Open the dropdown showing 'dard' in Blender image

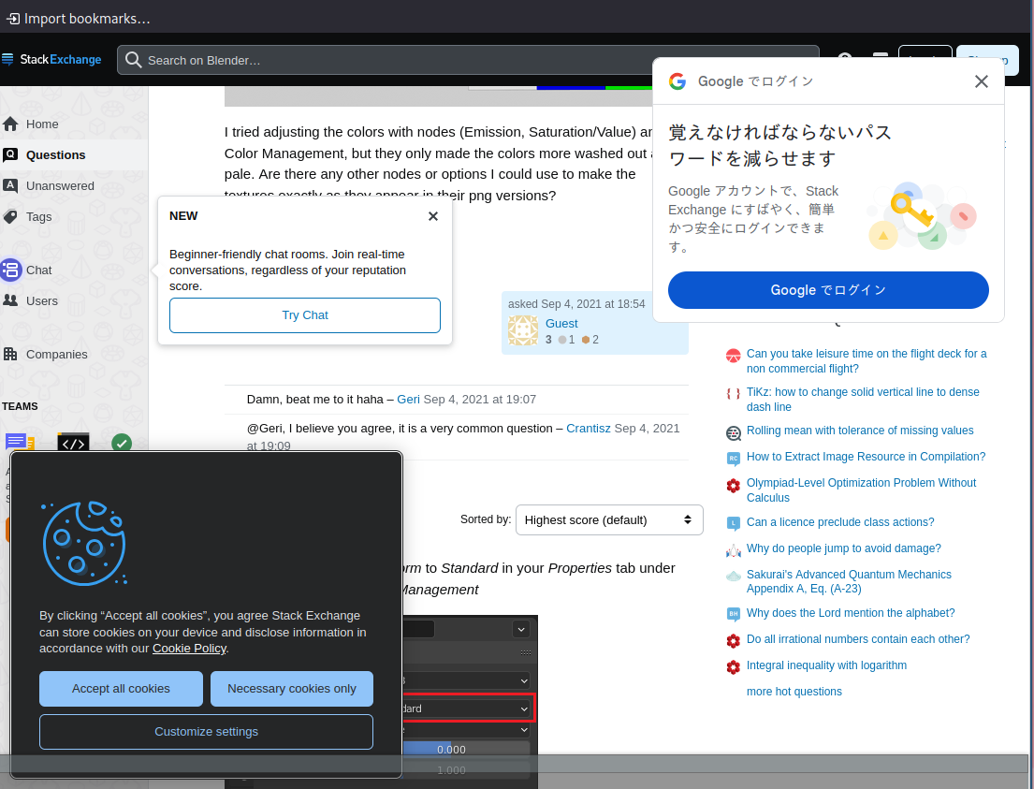(467, 709)
